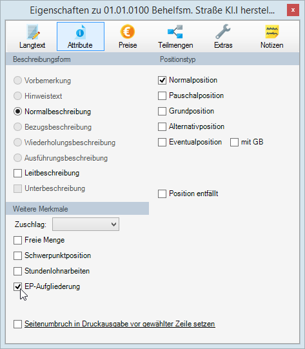The image size is (305, 349).
Task: Enable the Freie Menge checkbox
Action: click(18, 240)
